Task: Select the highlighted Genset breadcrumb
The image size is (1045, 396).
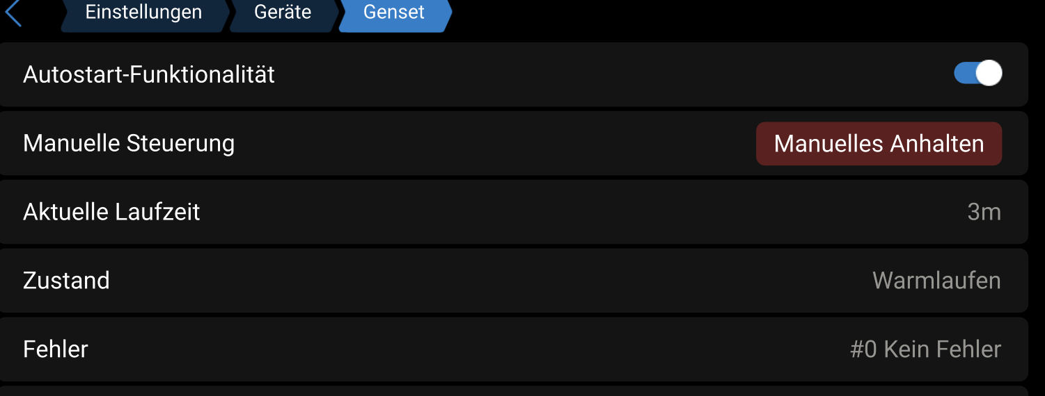Action: click(x=394, y=13)
